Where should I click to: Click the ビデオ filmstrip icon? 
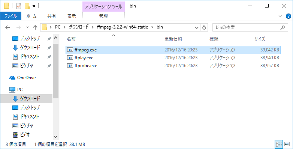[x=15, y=135]
